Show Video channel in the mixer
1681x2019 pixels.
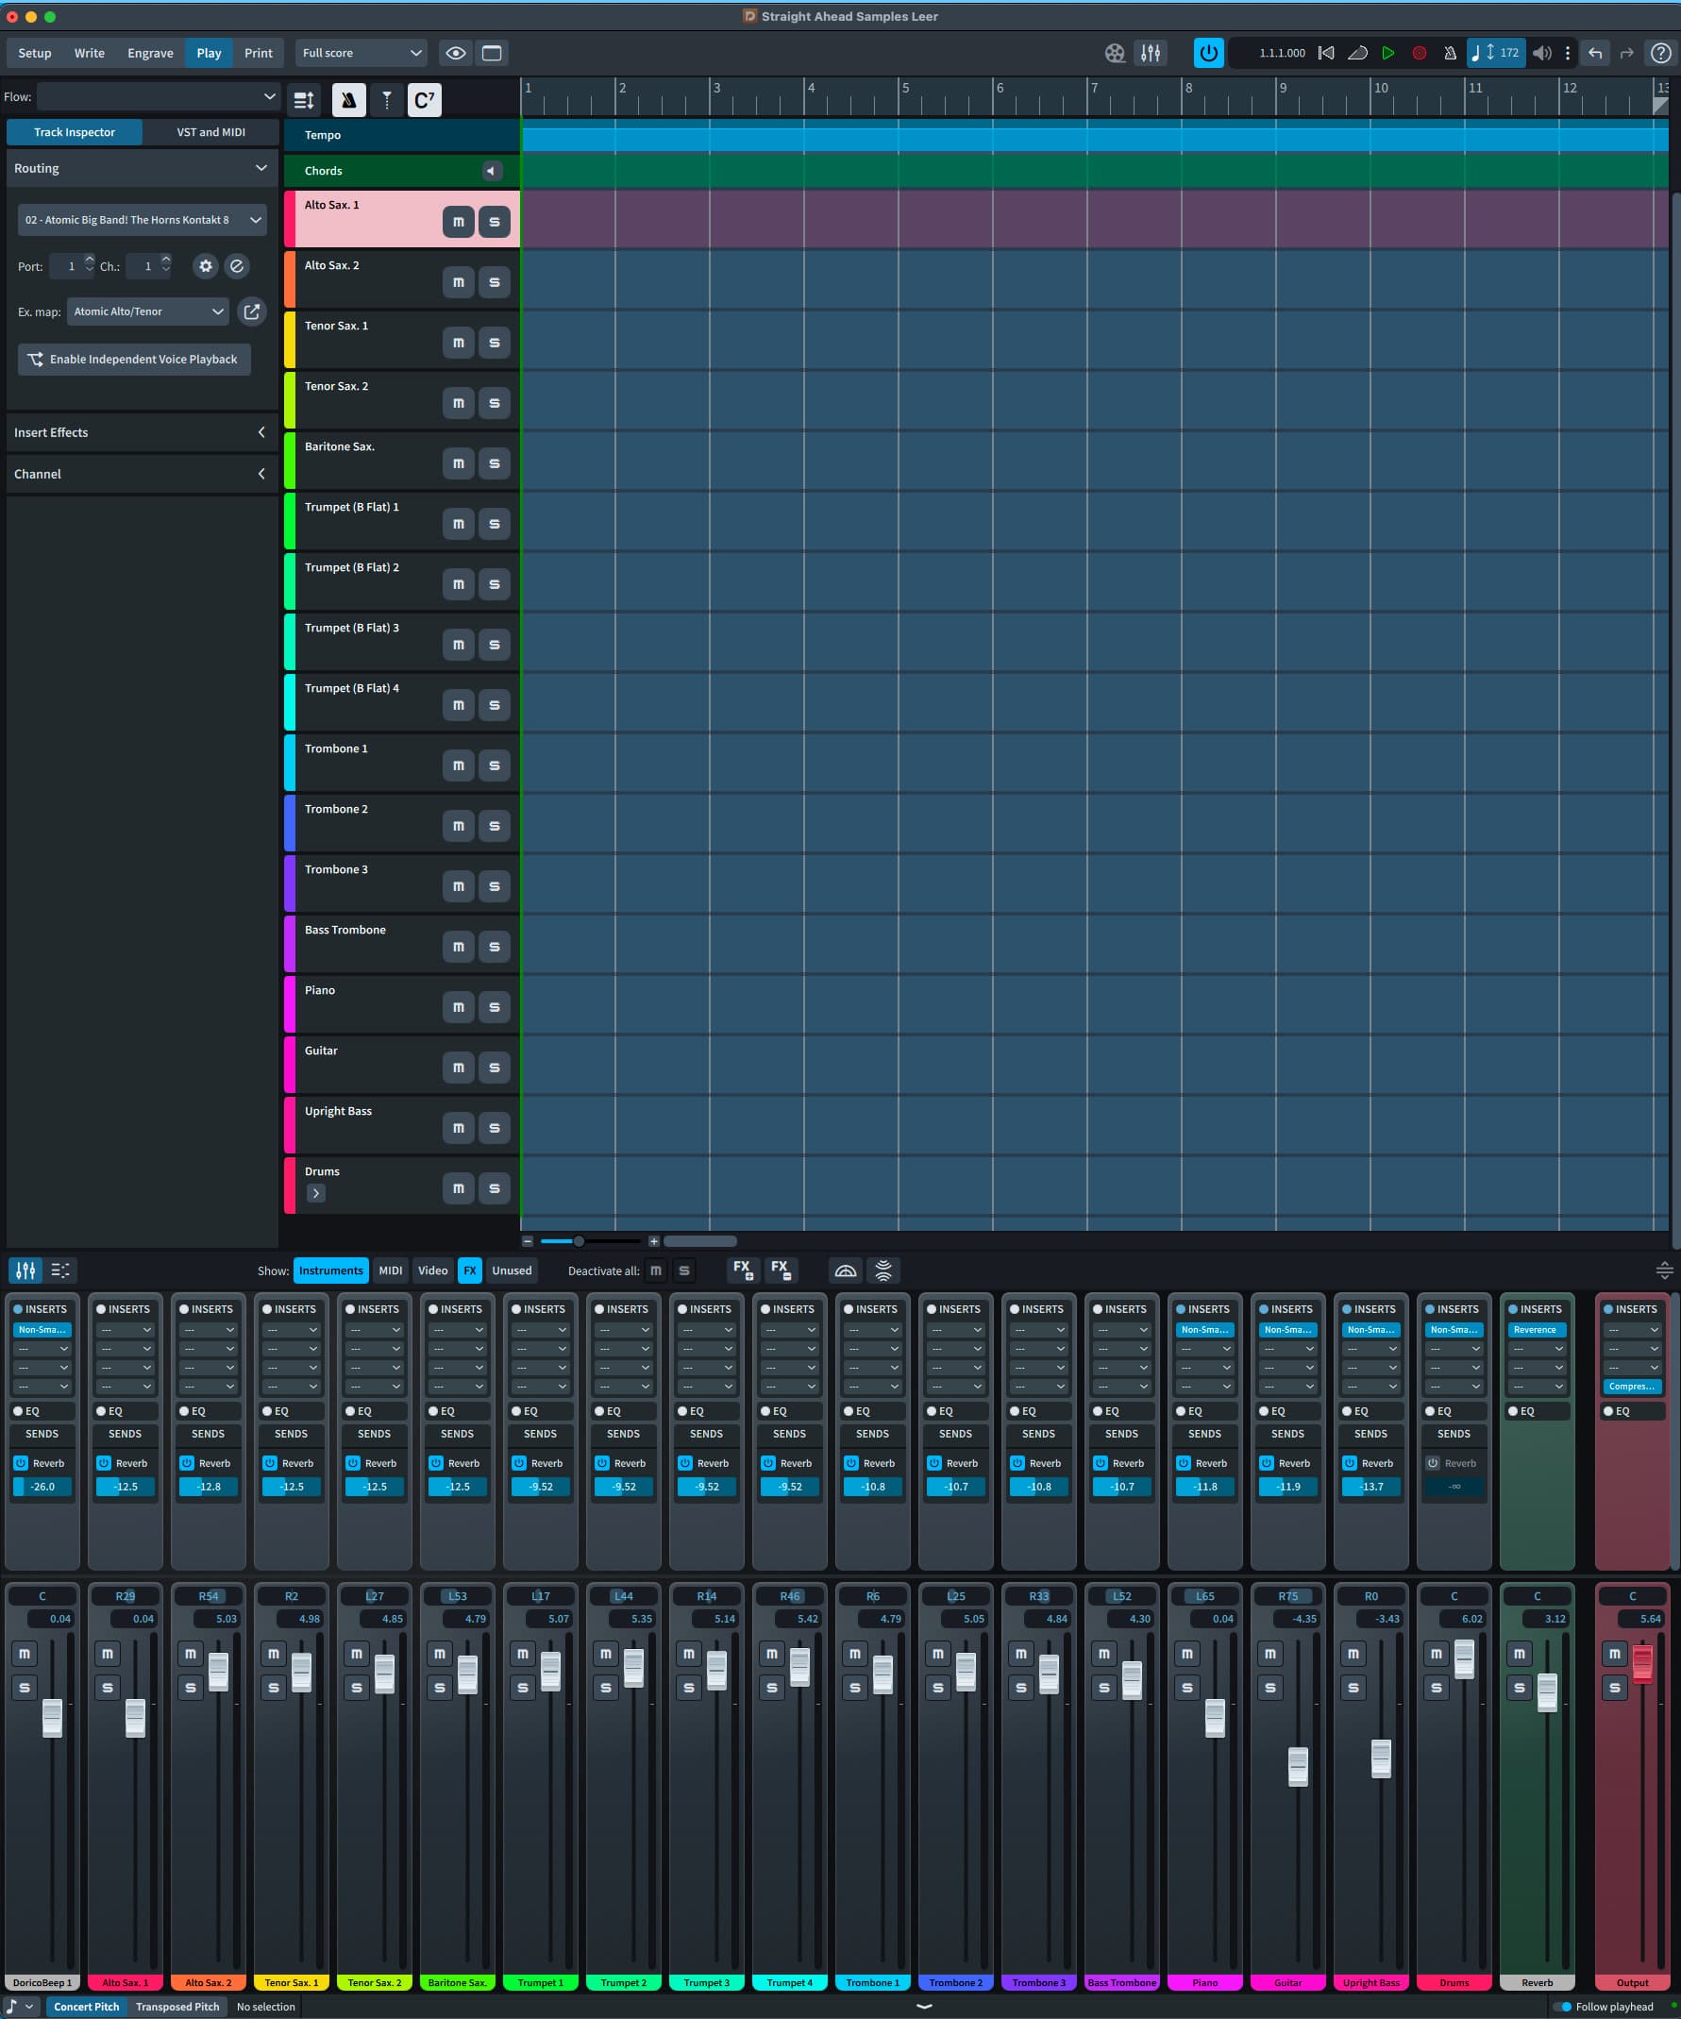[432, 1270]
